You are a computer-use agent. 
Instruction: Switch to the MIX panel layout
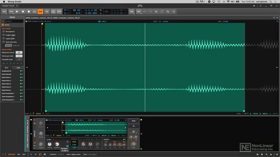(x=19, y=154)
